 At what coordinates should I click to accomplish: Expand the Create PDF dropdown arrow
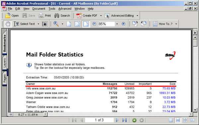pyautogui.click(x=101, y=16)
